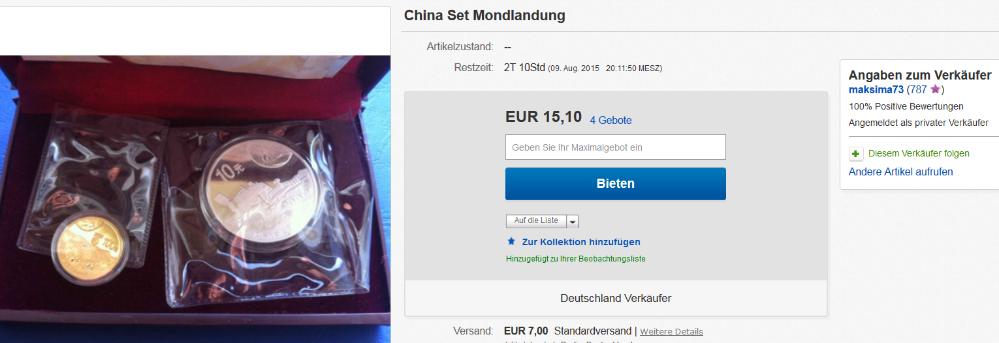Open the 4 Gebote bid history link

(610, 120)
